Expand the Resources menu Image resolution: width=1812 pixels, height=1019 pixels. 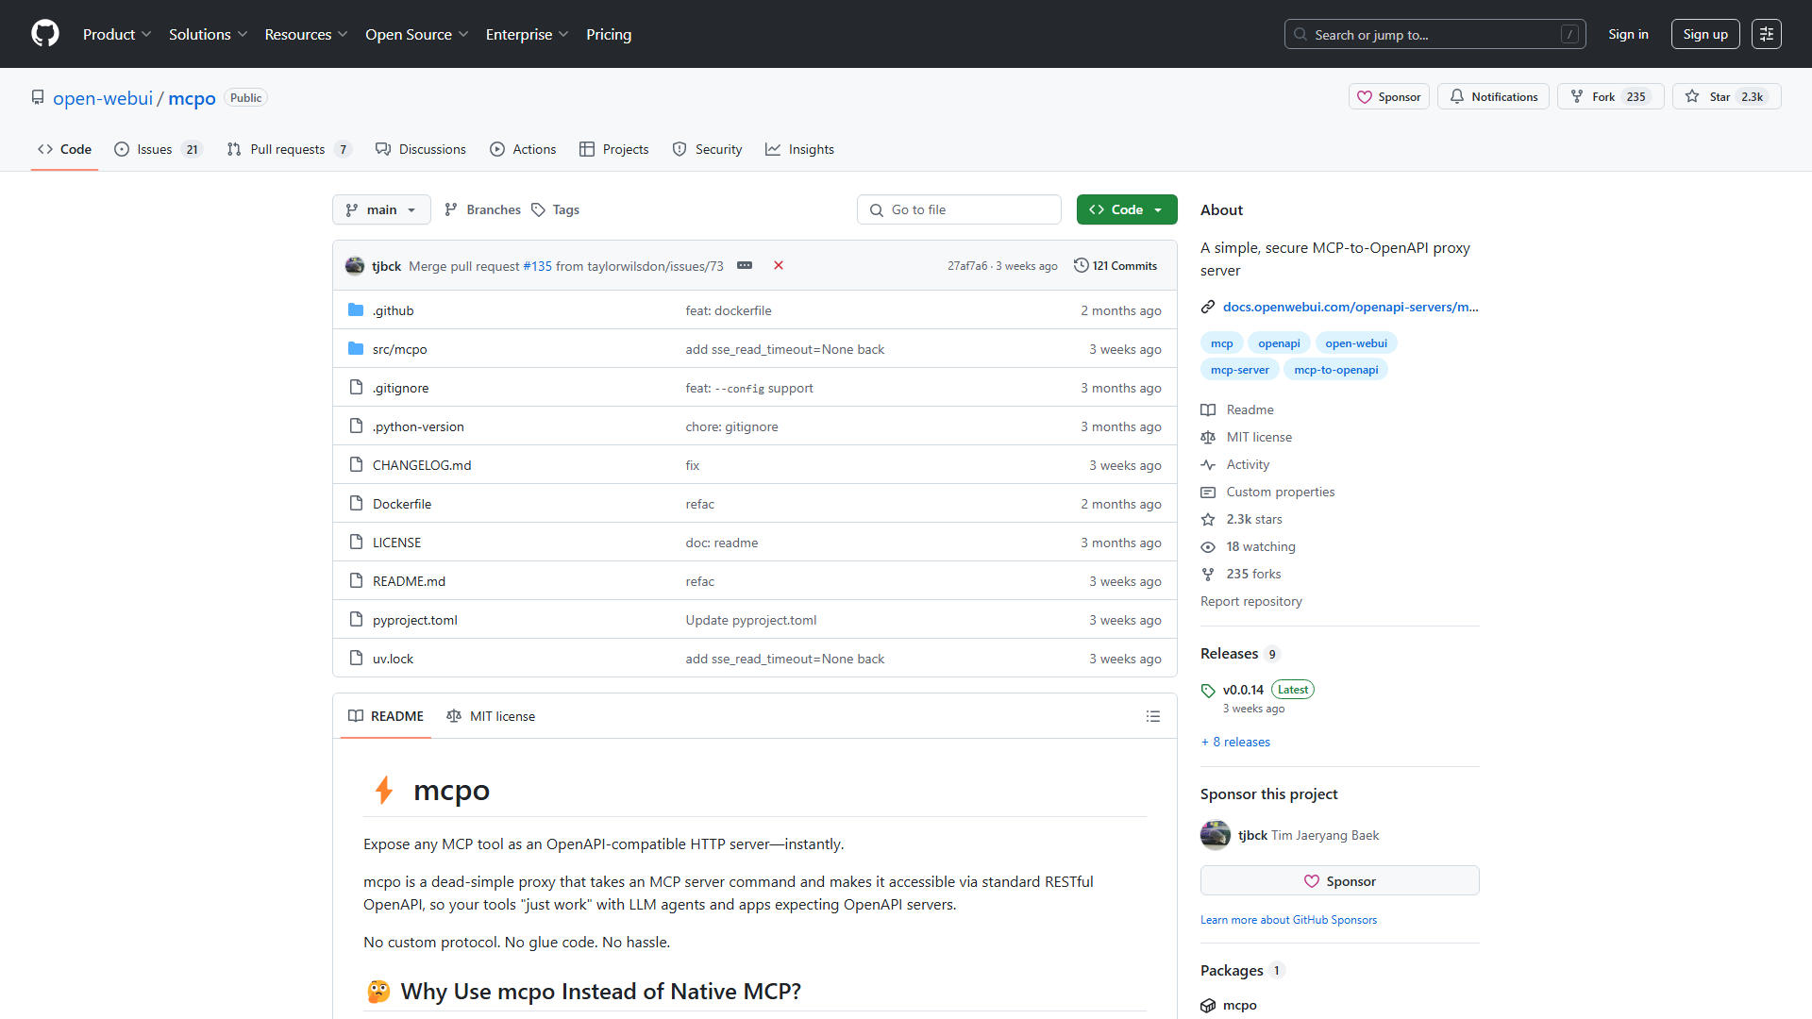tap(306, 34)
